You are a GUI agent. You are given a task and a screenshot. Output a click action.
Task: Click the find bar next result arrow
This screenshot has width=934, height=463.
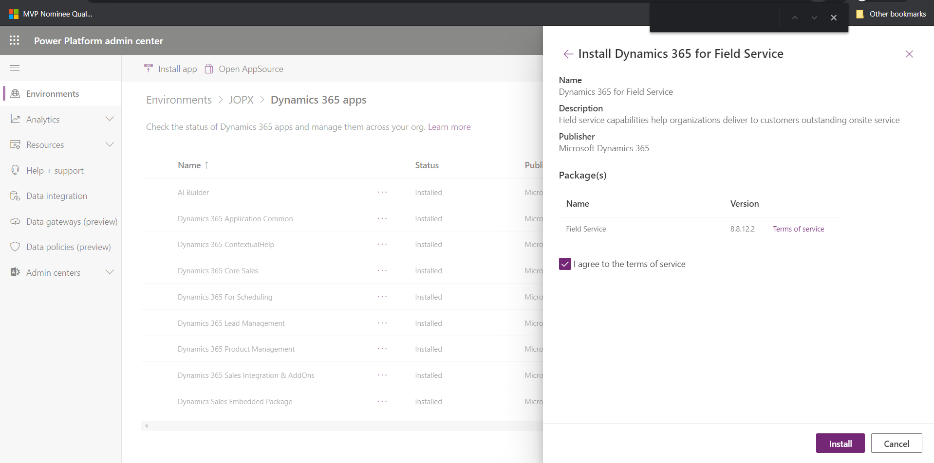pos(814,18)
